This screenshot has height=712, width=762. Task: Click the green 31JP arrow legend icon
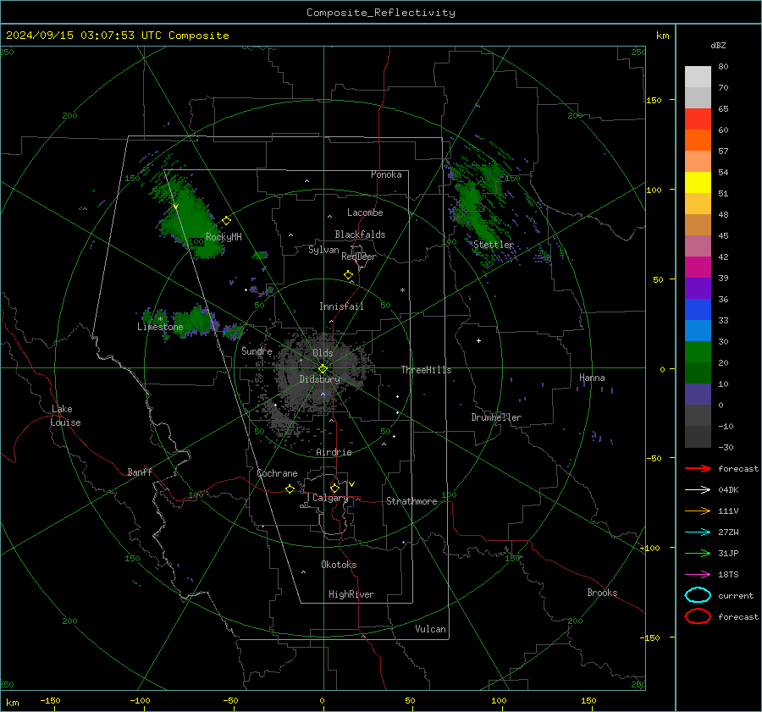(698, 553)
